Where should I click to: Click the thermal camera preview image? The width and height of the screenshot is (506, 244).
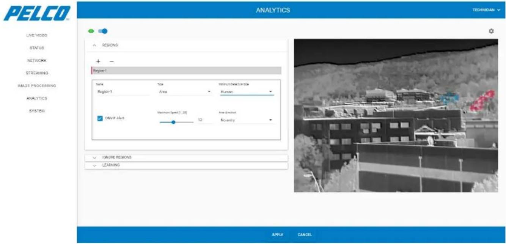tap(396, 115)
